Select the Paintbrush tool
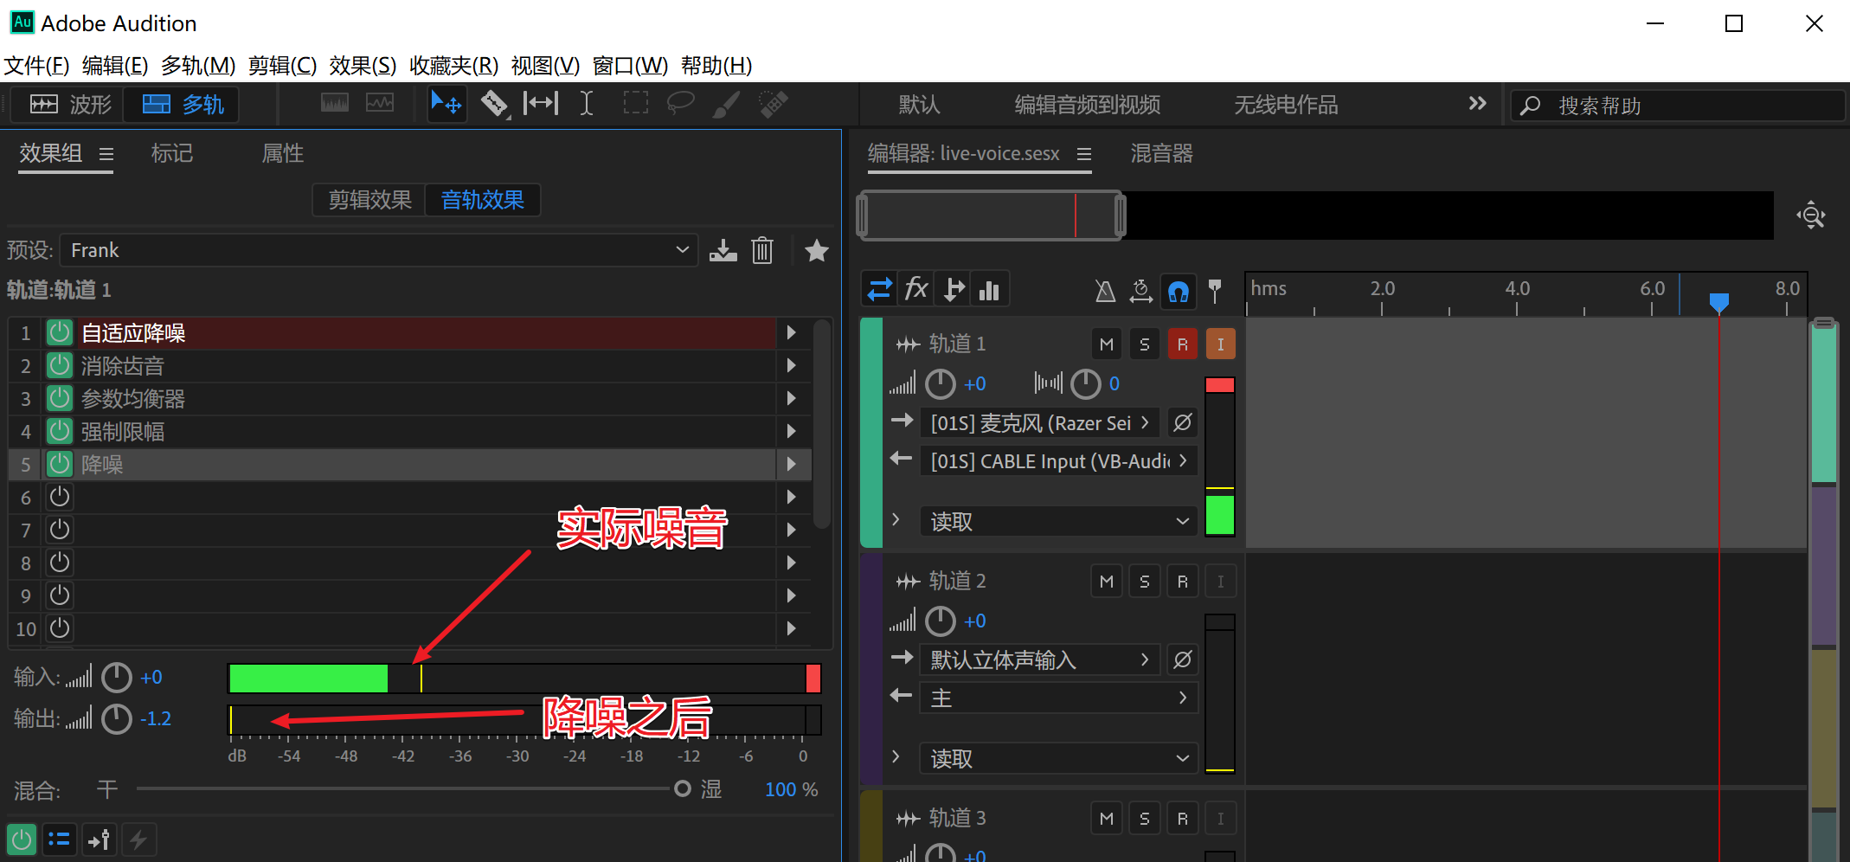This screenshot has height=862, width=1850. [x=727, y=104]
